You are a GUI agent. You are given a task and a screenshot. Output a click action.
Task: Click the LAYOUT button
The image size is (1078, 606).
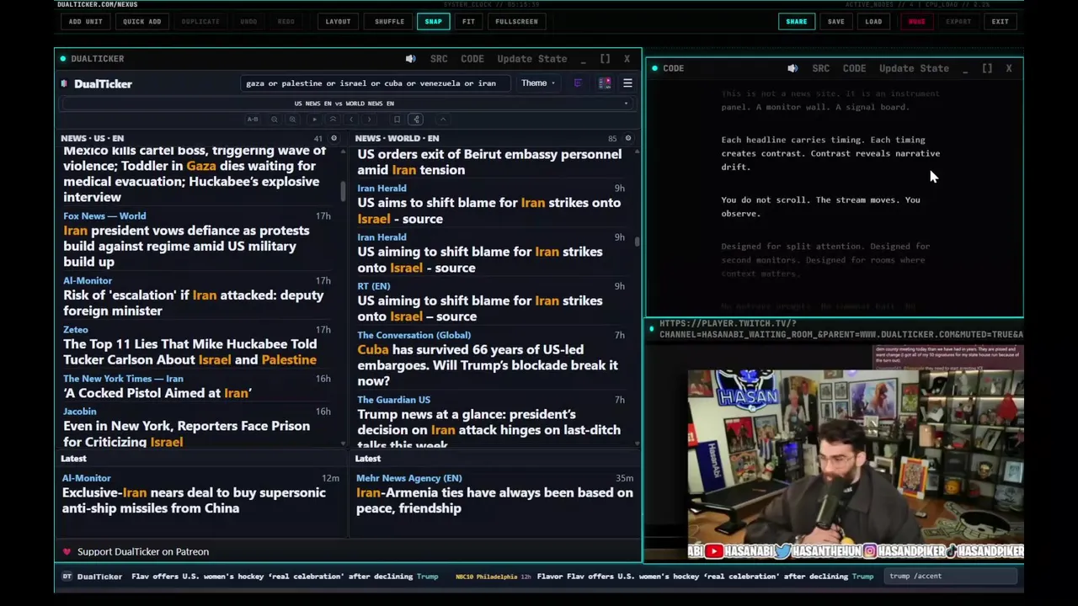(x=338, y=21)
